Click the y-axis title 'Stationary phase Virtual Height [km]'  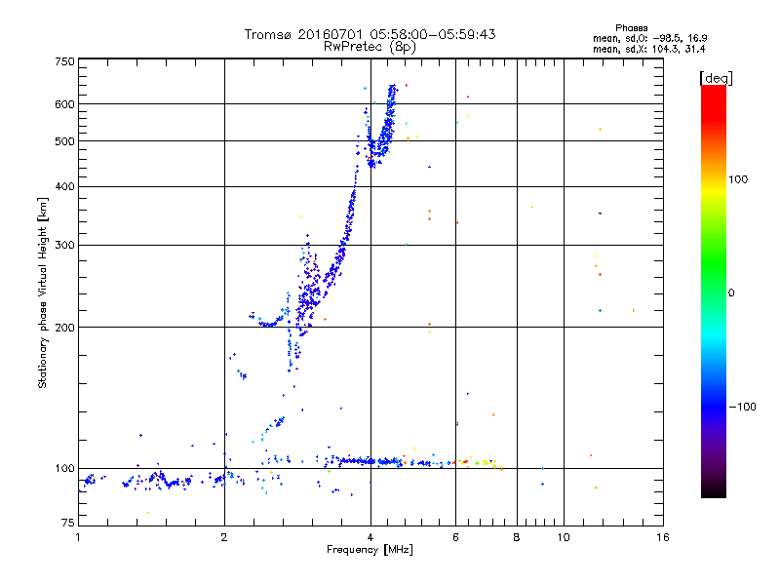[43, 292]
